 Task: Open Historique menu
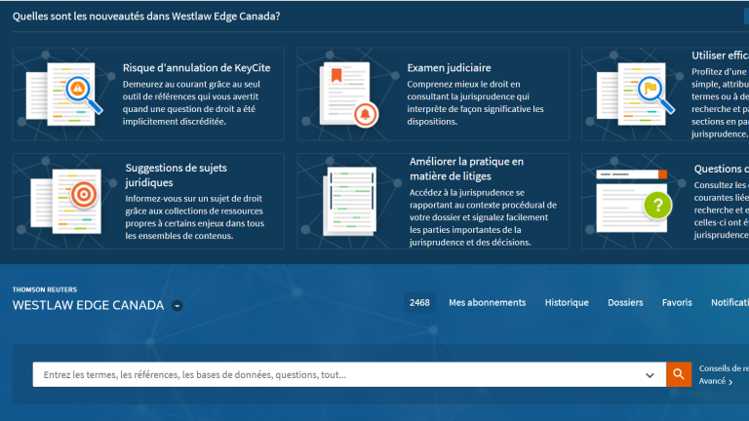click(x=567, y=303)
